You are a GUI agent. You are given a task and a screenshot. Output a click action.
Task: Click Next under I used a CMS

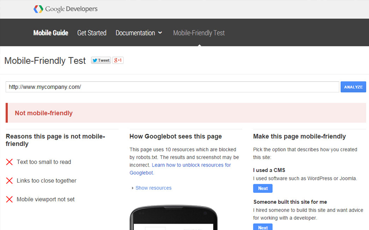pyautogui.click(x=262, y=189)
